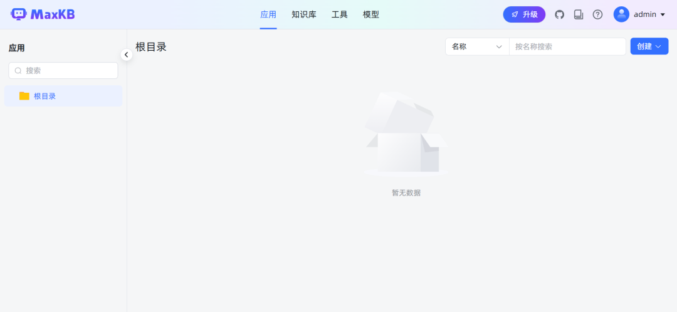677x312 pixels.
Task: Click the admin user avatar
Action: 621,14
